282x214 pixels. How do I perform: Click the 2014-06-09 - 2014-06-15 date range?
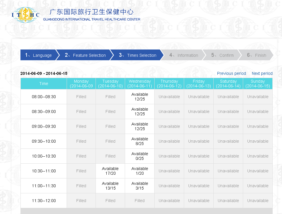pyautogui.click(x=44, y=73)
